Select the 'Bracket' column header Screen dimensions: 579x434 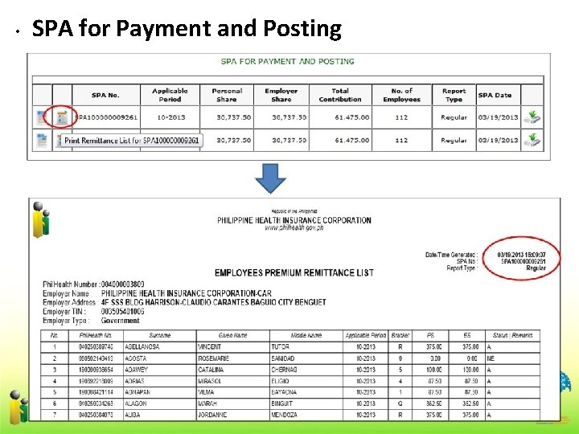click(400, 335)
